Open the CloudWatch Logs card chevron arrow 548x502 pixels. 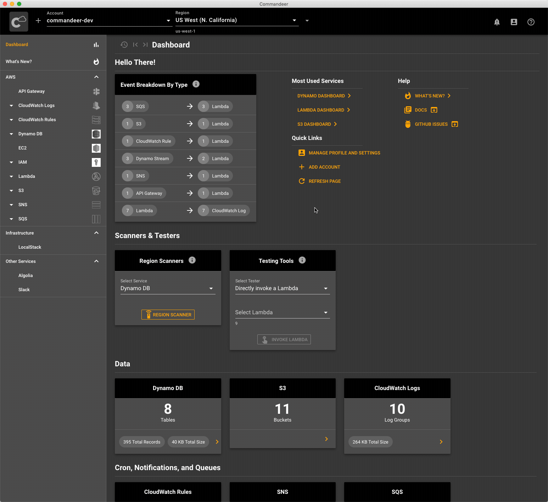coord(441,442)
